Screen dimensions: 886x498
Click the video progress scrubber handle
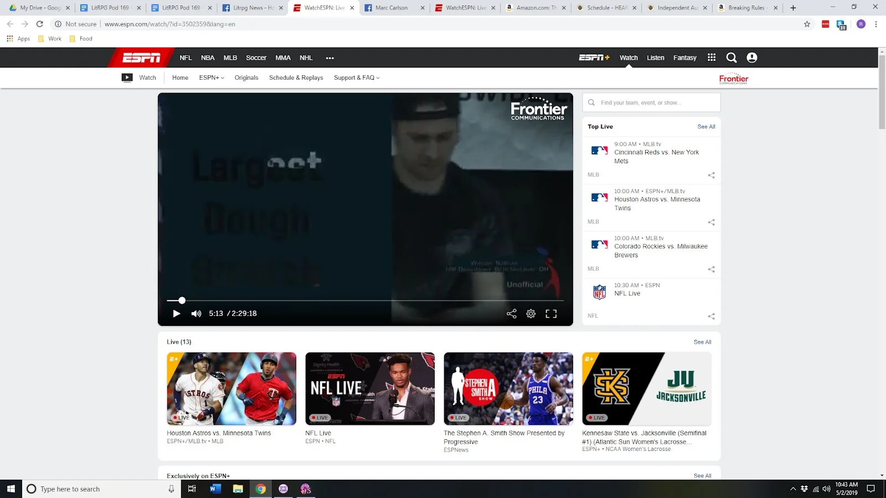pyautogui.click(x=182, y=300)
